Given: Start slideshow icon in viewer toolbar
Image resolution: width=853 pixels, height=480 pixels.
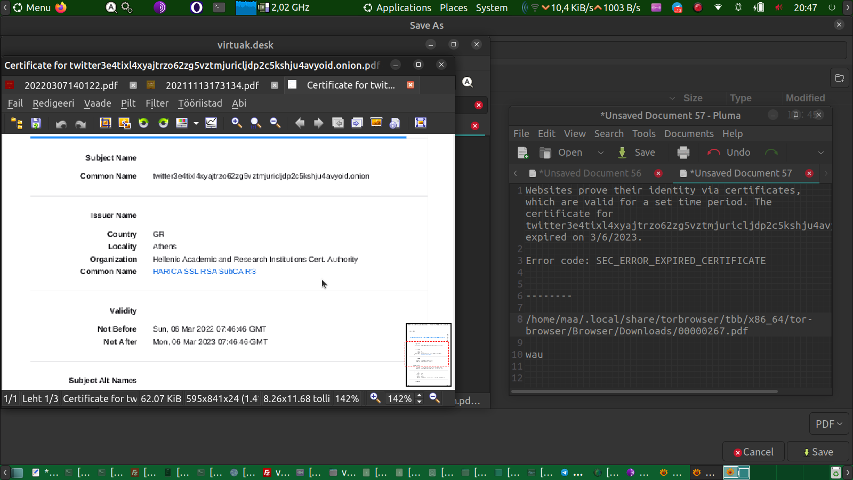Looking at the screenshot, I should click(376, 123).
